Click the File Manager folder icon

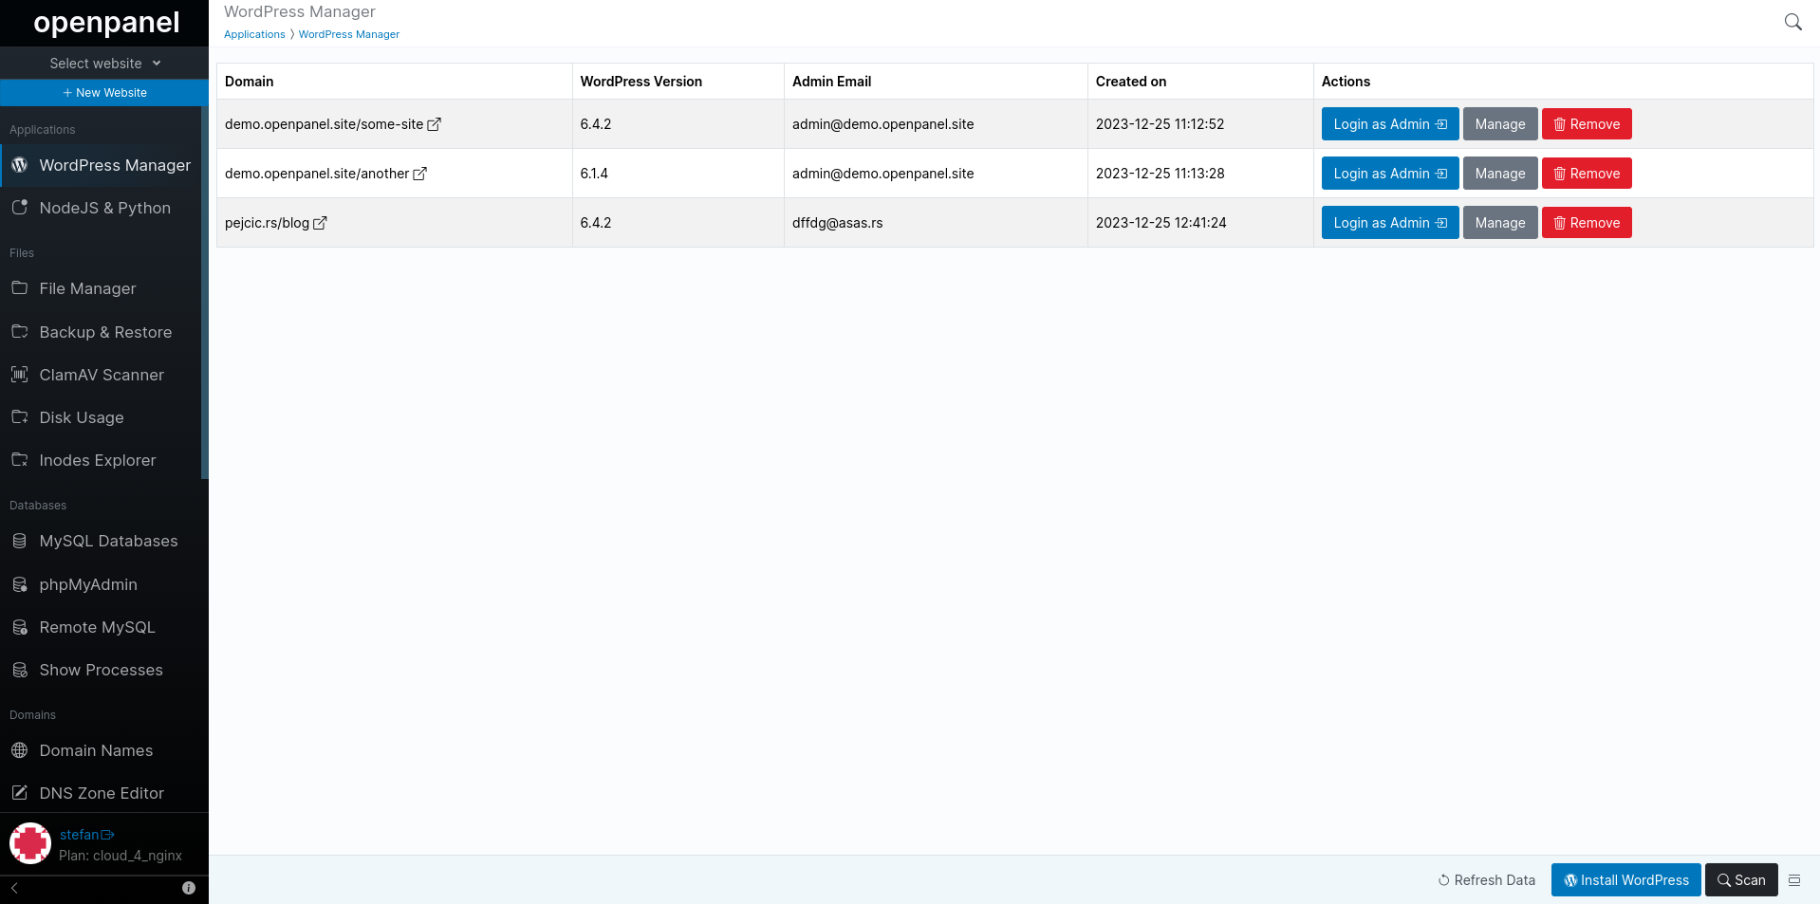tap(19, 288)
